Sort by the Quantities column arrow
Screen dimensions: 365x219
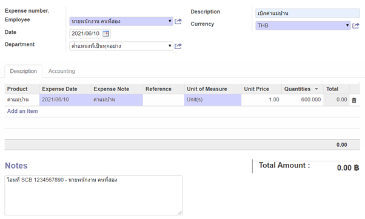(x=316, y=89)
